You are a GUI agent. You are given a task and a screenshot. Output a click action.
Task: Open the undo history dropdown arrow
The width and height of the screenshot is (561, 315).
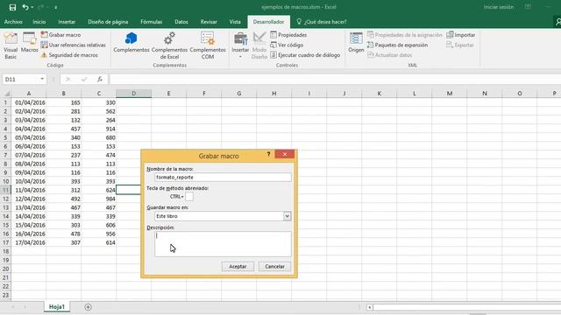point(32,7)
